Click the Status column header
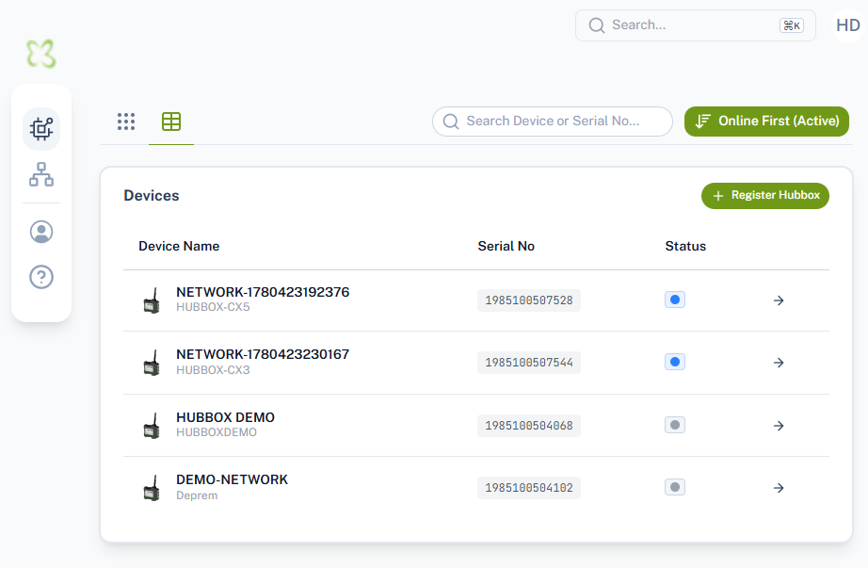 [685, 246]
